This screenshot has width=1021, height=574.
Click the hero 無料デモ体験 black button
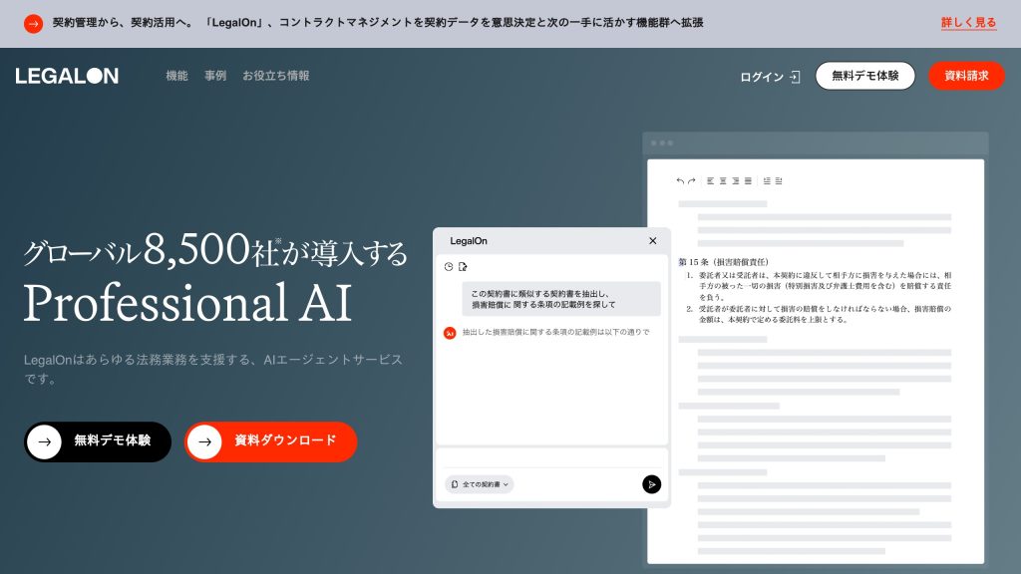(x=98, y=441)
